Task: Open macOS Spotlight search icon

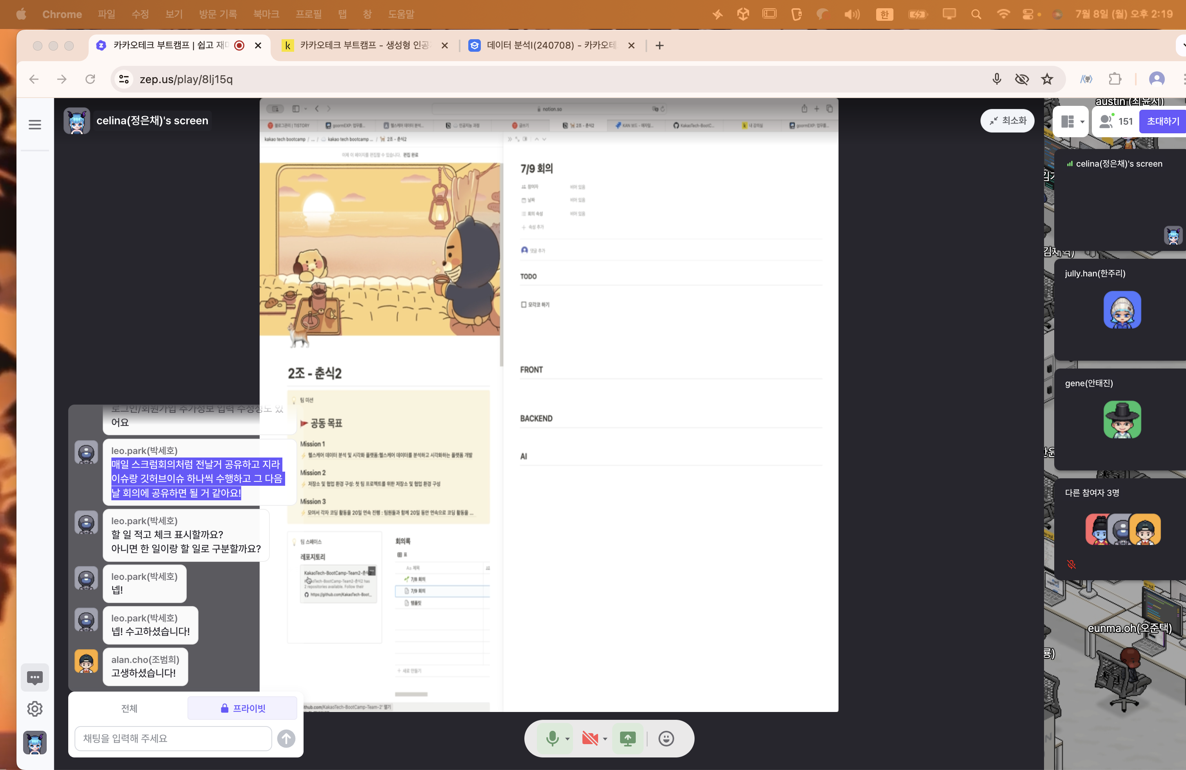Action: (976, 14)
